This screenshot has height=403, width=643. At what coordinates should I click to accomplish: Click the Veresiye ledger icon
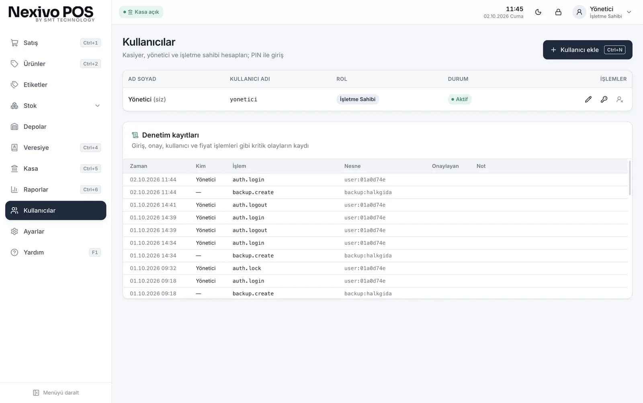coord(14,147)
